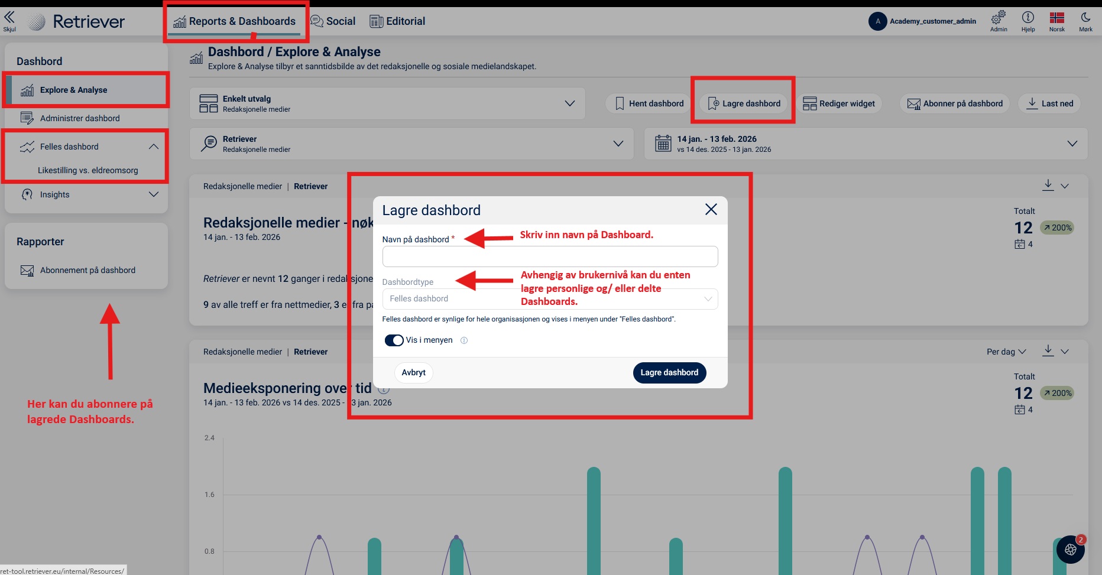Image resolution: width=1102 pixels, height=575 pixels.
Task: Click the calendar icon in the date range selector
Action: coord(663,144)
